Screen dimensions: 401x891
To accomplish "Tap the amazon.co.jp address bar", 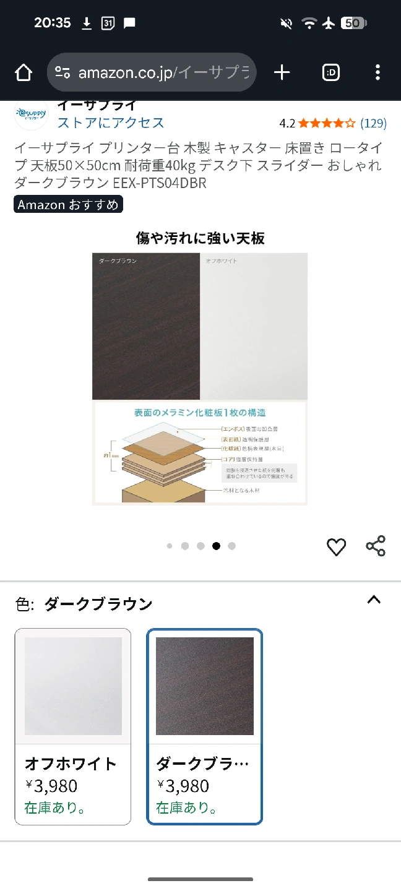I will 152,72.
